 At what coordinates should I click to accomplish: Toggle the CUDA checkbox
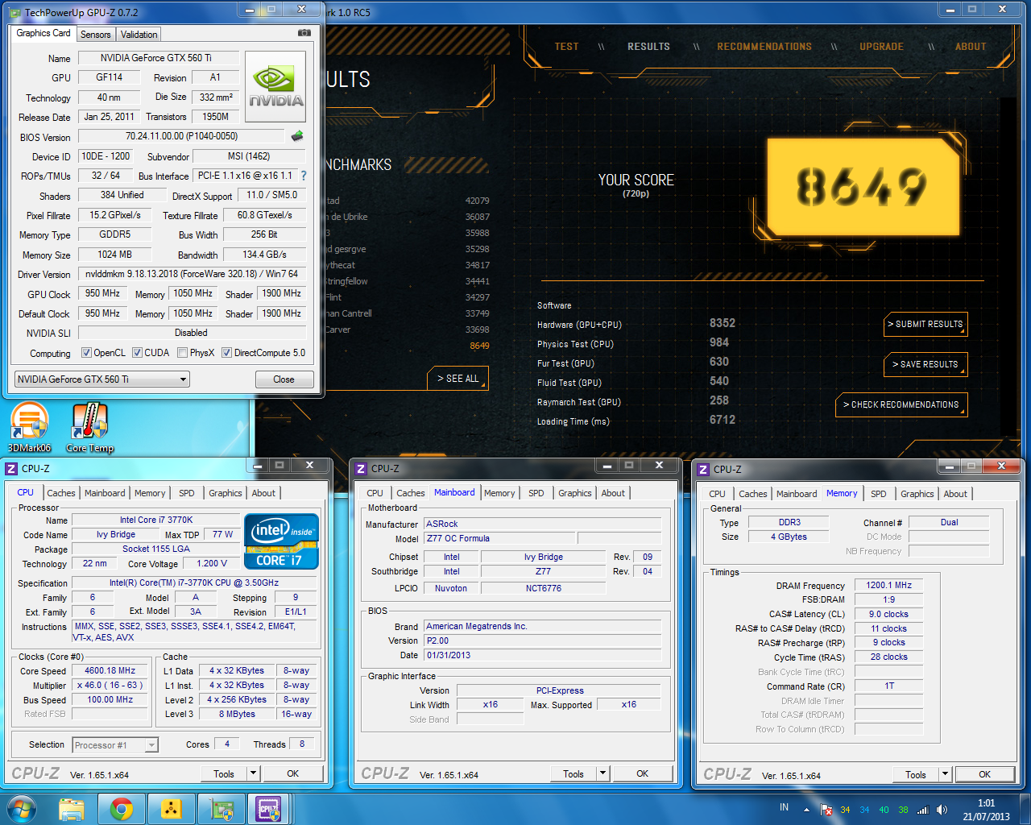pyautogui.click(x=138, y=353)
